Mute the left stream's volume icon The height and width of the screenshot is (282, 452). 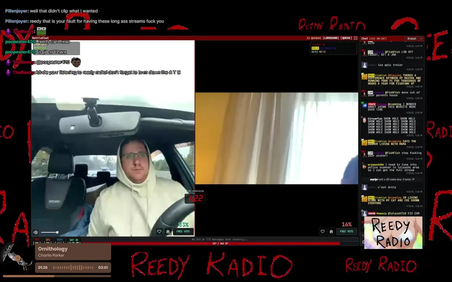36,232
